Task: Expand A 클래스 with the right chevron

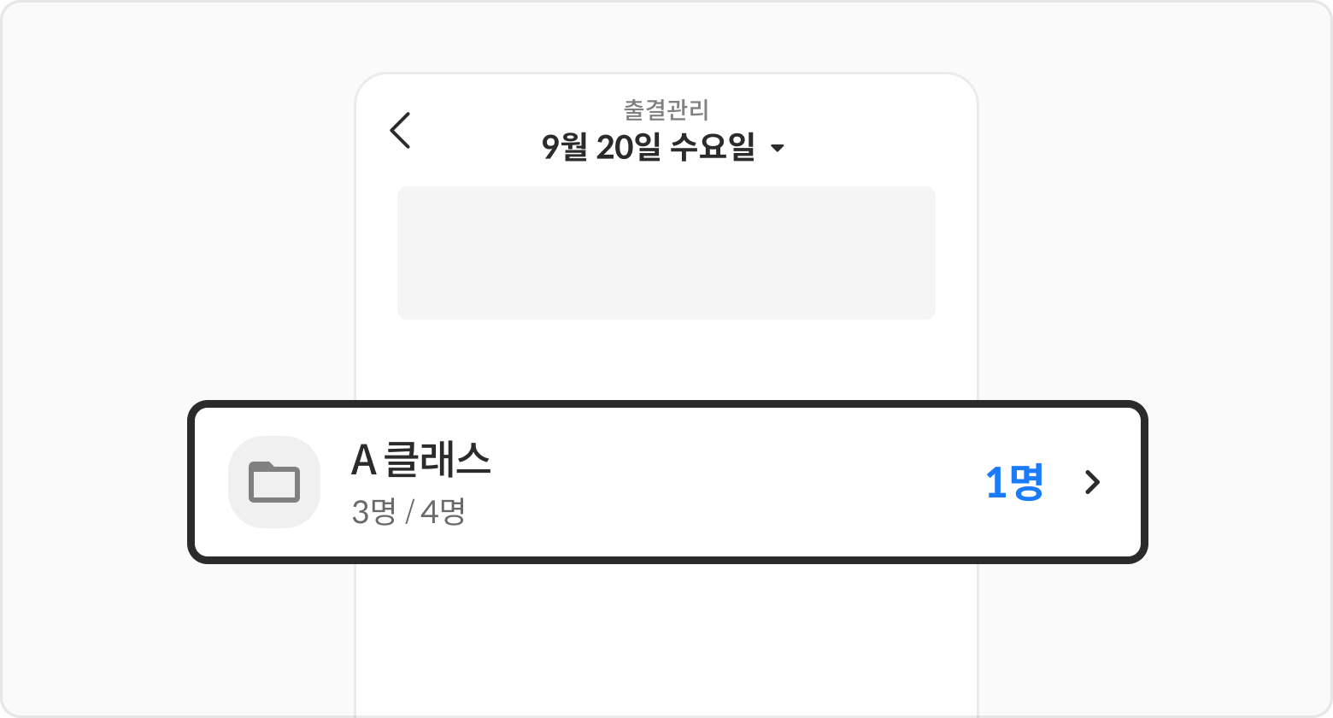Action: click(1092, 482)
